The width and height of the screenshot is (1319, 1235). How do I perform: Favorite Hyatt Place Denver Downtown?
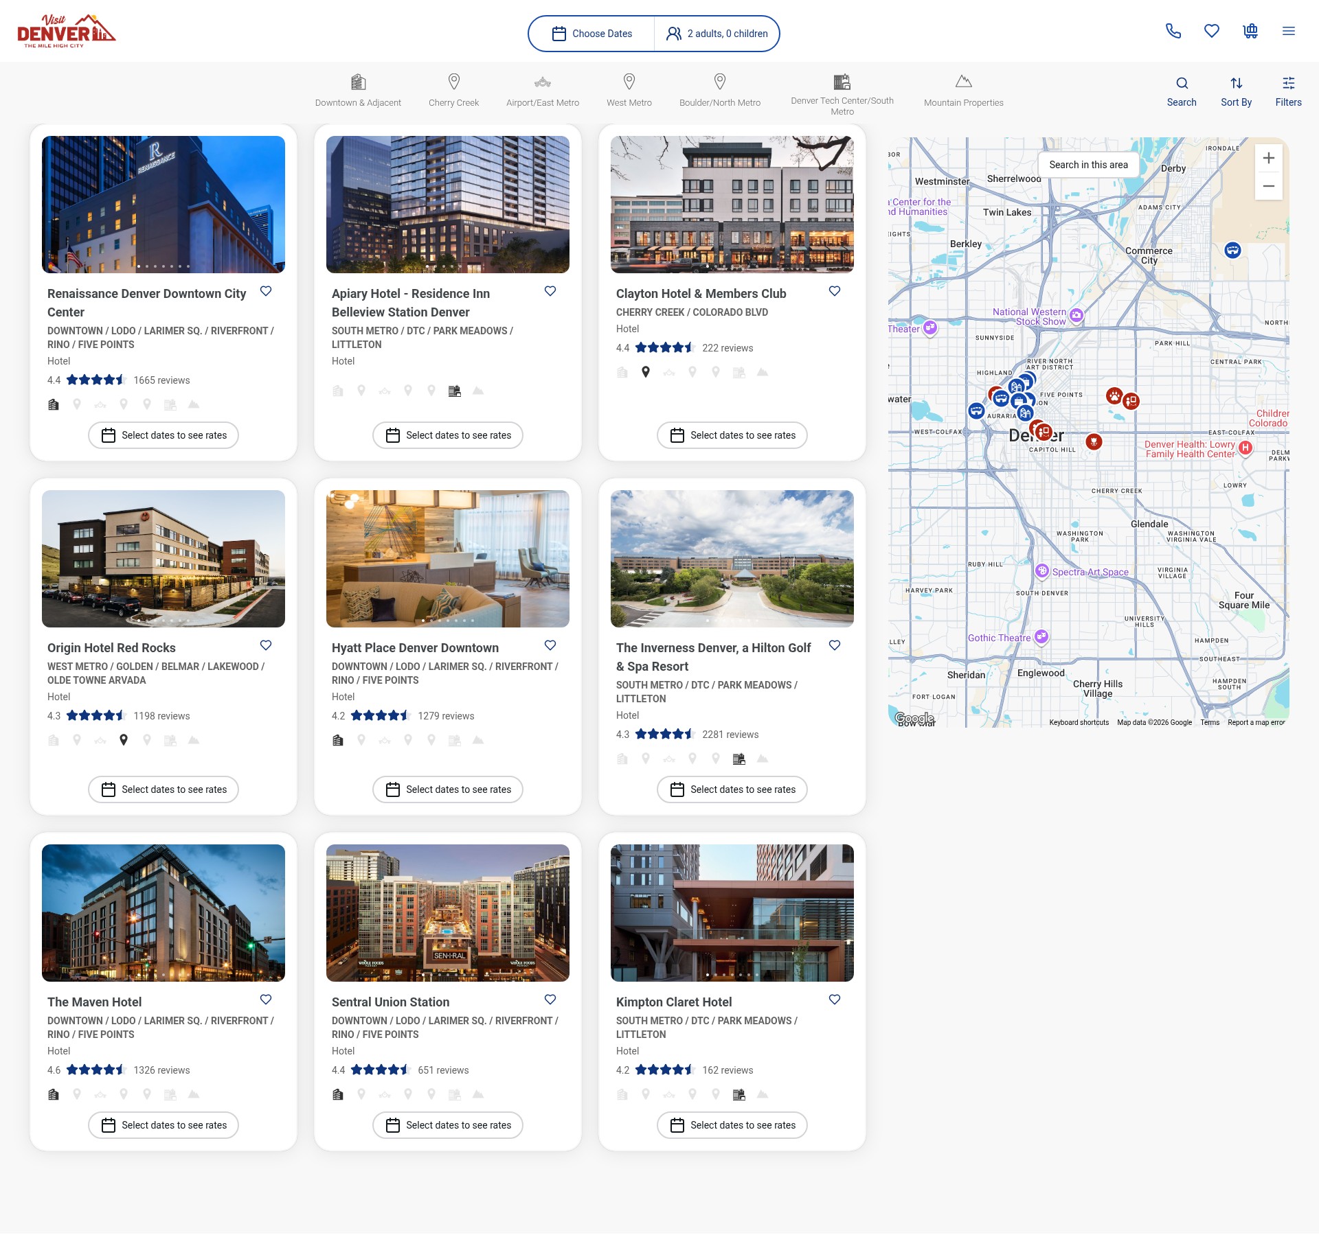550,645
